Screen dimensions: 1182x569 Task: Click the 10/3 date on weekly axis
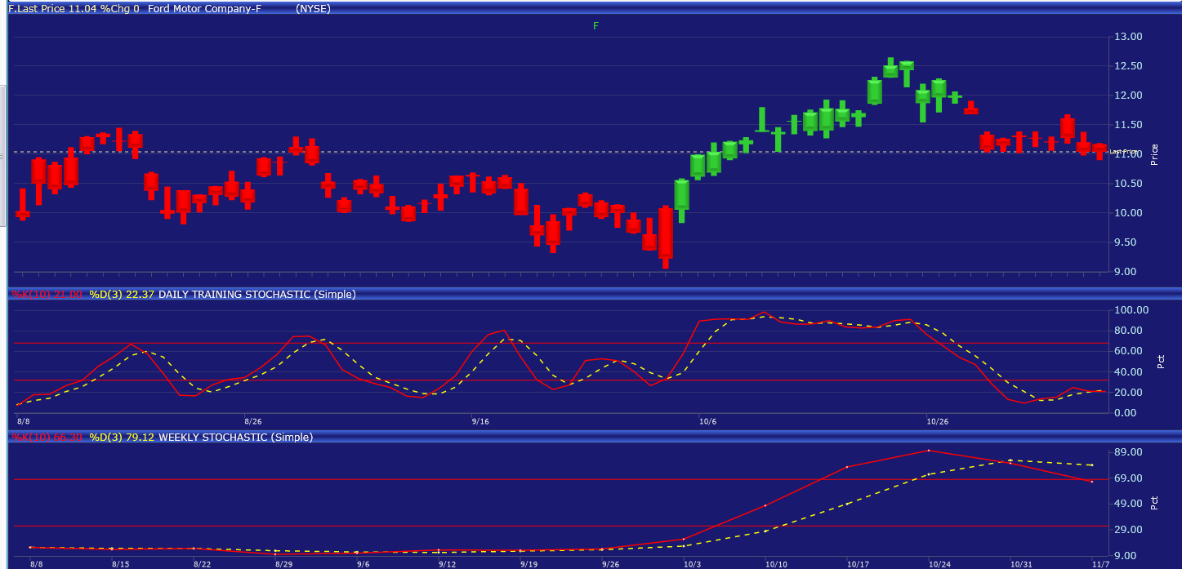pyautogui.click(x=692, y=564)
